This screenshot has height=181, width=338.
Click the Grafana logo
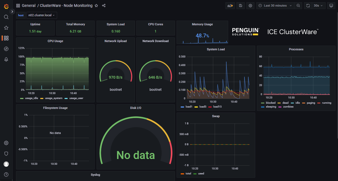[6, 6]
